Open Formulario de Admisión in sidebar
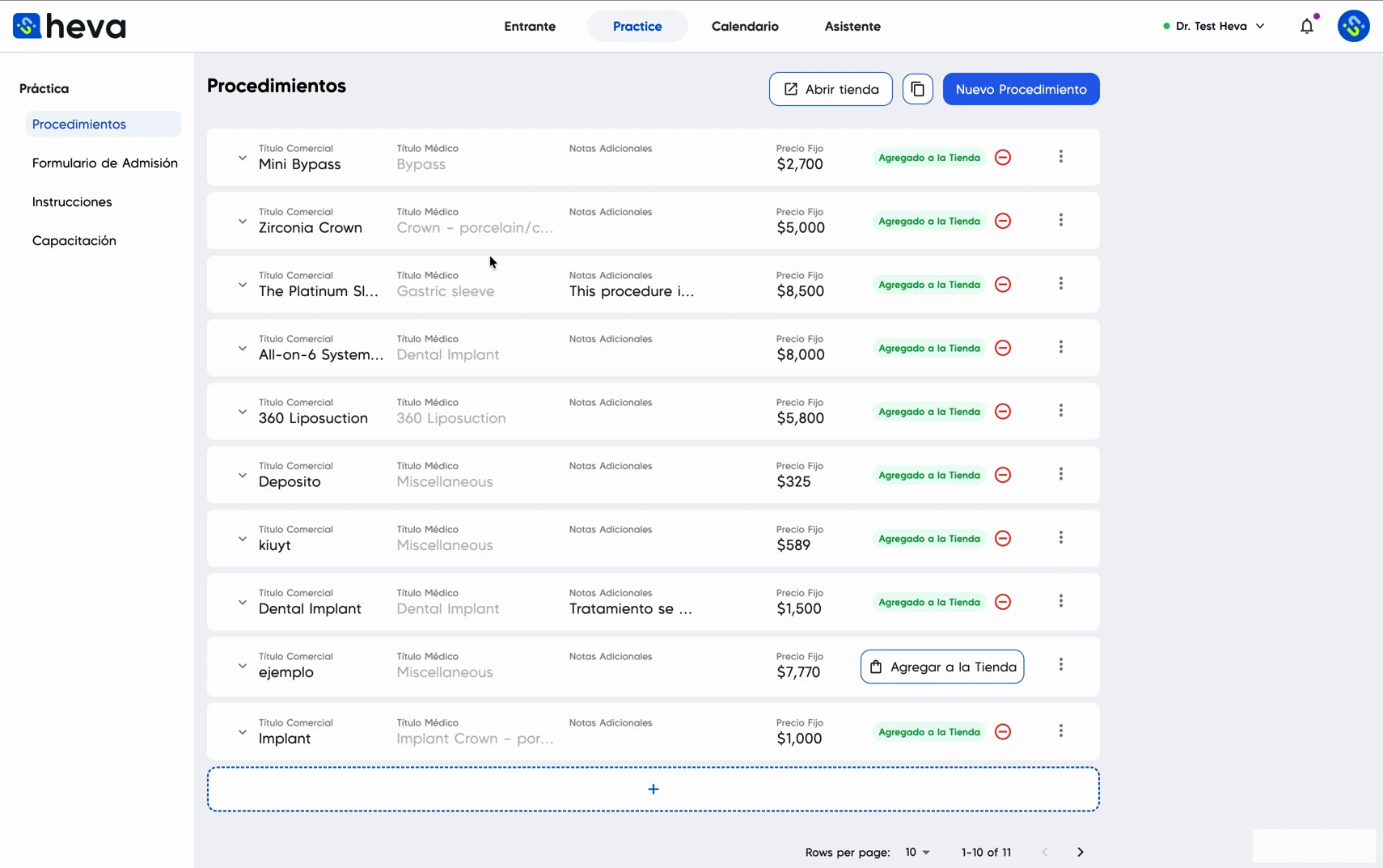 tap(104, 163)
